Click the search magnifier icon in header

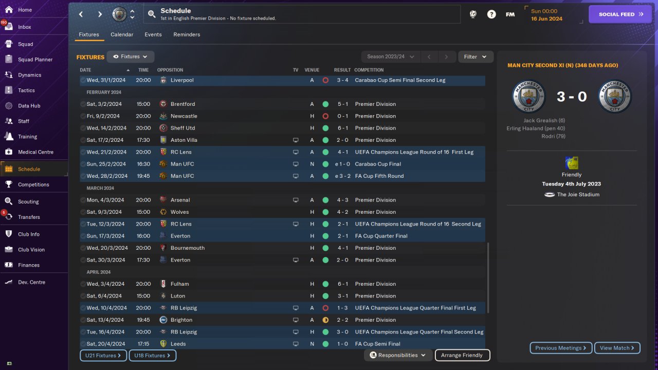(x=152, y=14)
